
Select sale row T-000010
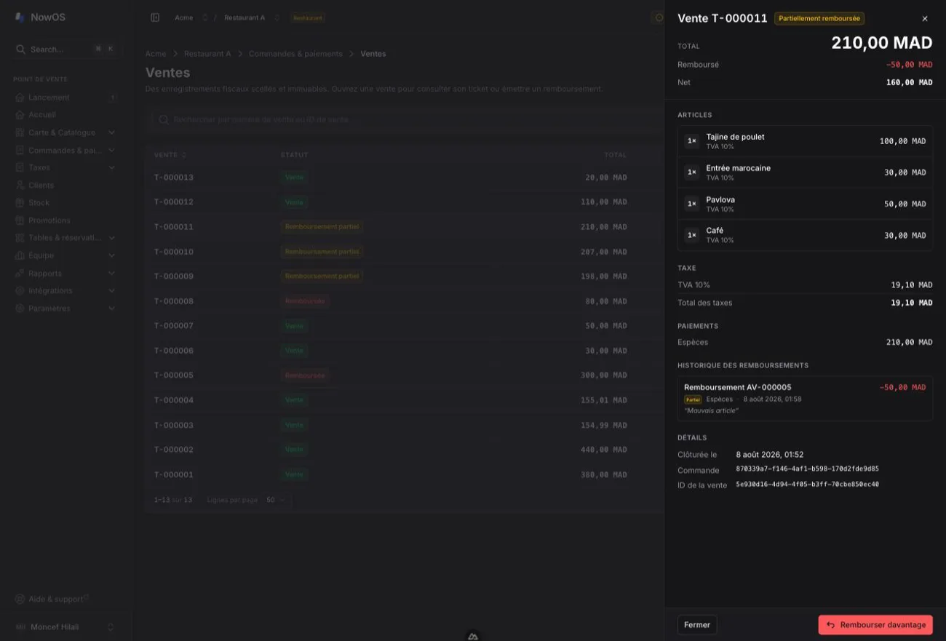[x=404, y=252]
